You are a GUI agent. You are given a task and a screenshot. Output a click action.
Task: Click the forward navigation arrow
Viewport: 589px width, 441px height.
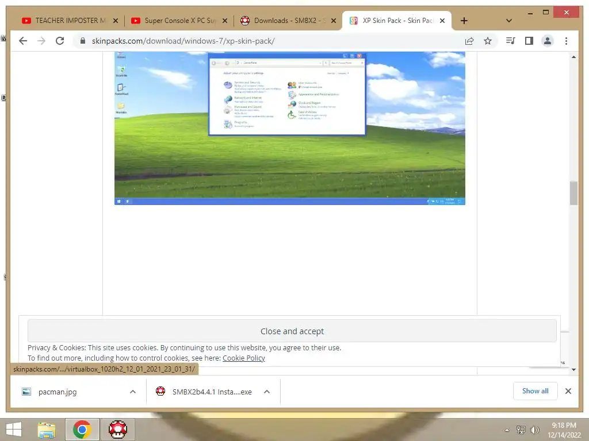41,41
